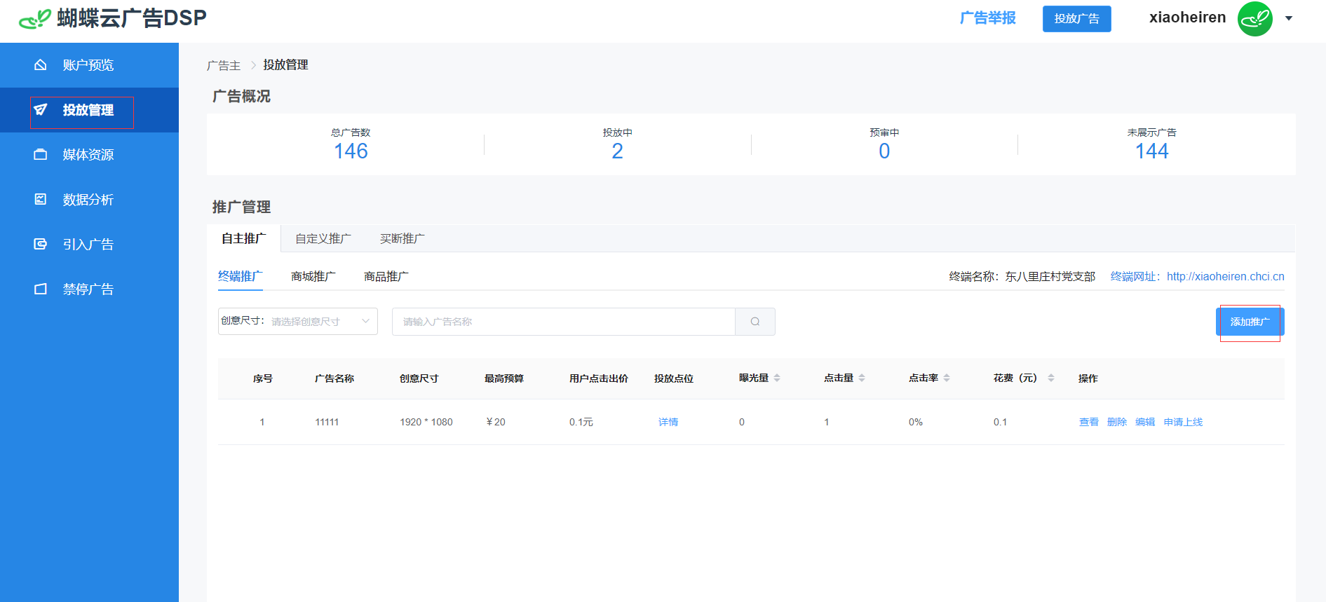Click the 引入广告 sidebar icon
The image size is (1326, 602).
pyautogui.click(x=41, y=245)
